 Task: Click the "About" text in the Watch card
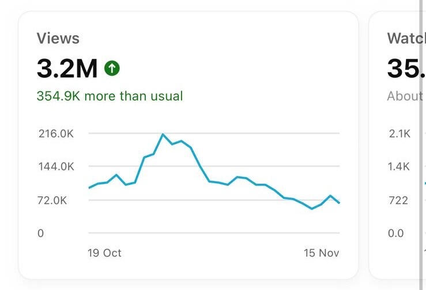405,96
